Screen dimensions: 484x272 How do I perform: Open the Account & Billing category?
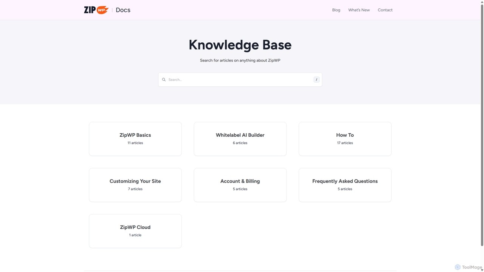pos(240,185)
